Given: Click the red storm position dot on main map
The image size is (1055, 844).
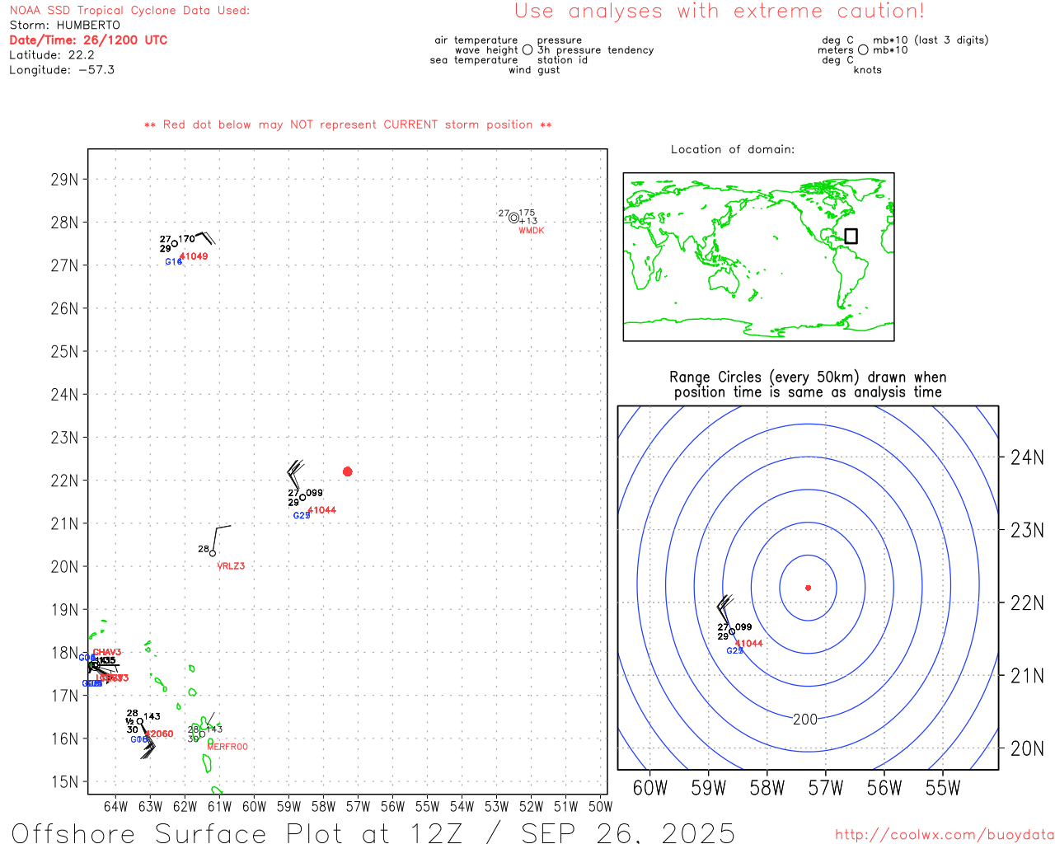Looking at the screenshot, I should coord(347,471).
